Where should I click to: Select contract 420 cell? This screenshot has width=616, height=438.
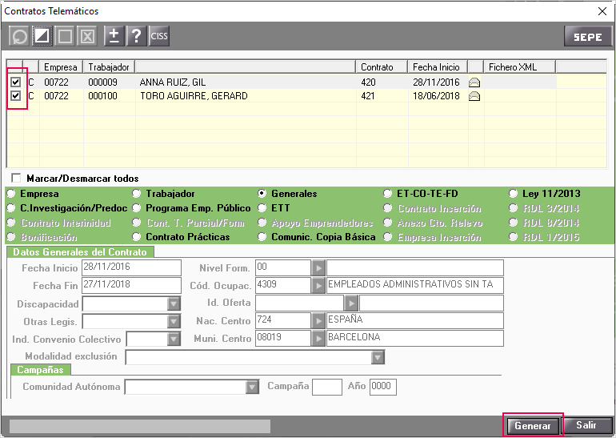coord(382,82)
